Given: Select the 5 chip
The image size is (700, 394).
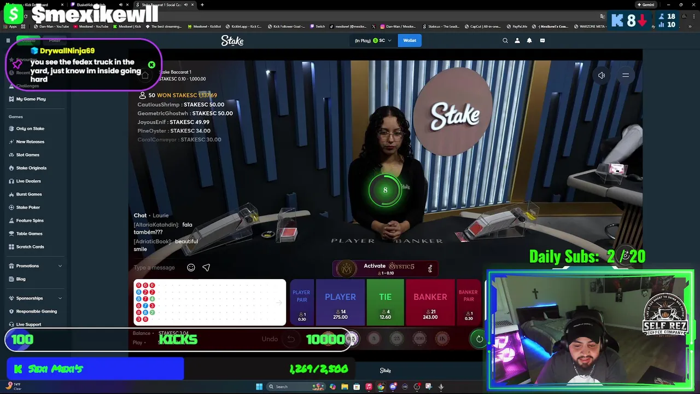Looking at the screenshot, I should pos(374,339).
